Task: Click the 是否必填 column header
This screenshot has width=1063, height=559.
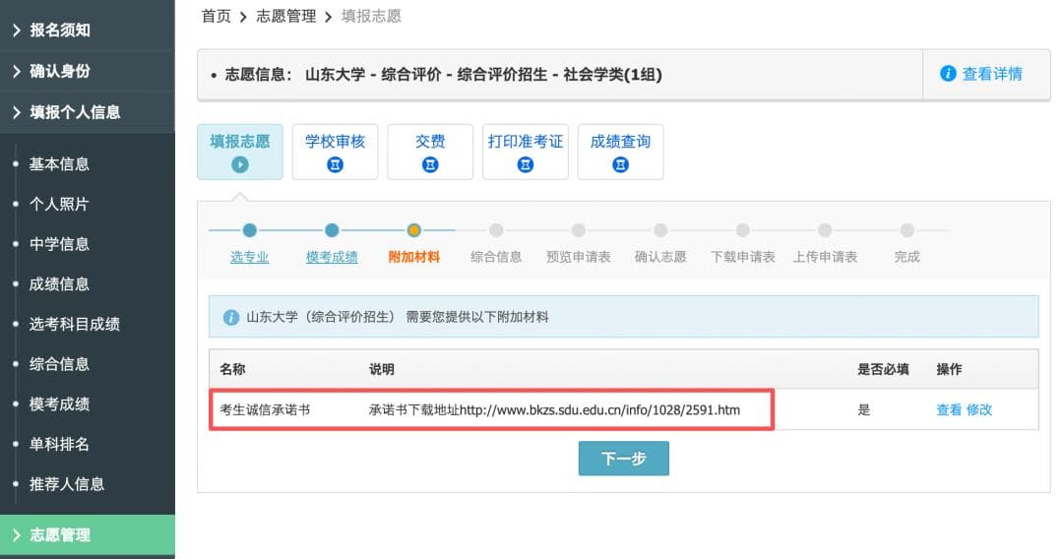Action: [x=883, y=369]
